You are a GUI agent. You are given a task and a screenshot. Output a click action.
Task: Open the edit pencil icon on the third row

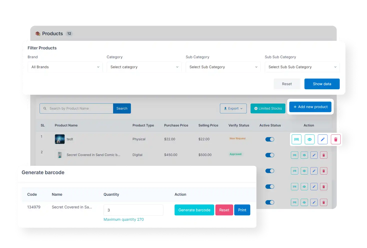click(314, 171)
